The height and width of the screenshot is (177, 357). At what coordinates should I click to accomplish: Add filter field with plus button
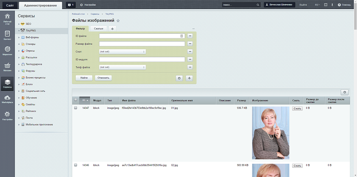point(189,78)
